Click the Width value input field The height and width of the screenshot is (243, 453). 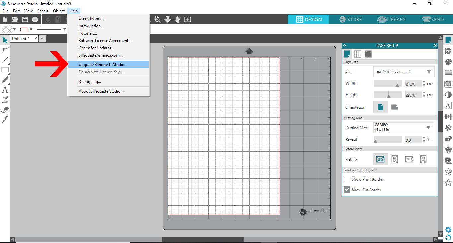click(x=413, y=84)
